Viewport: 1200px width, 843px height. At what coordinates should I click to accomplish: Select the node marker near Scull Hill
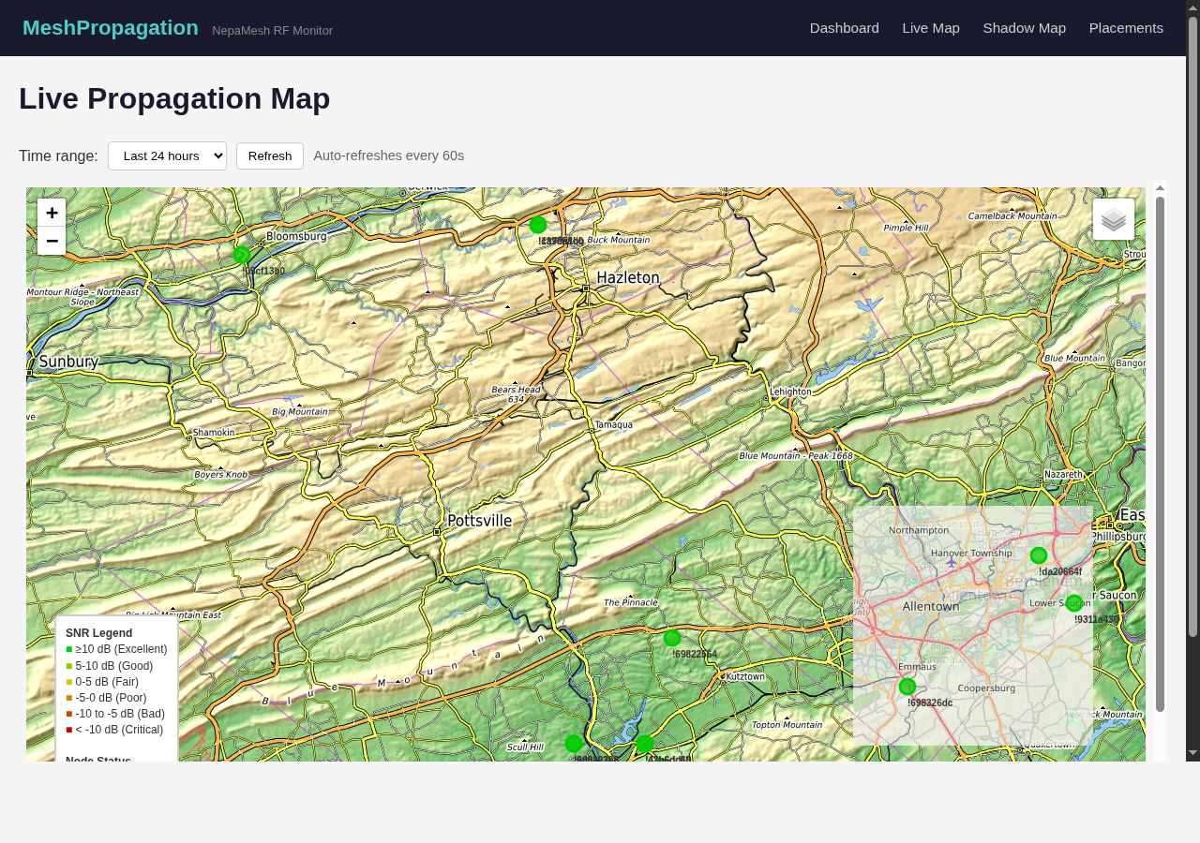[x=575, y=744]
